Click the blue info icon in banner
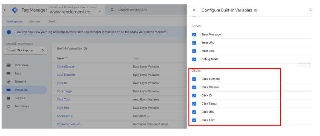This screenshot has height=136, width=320. [9, 32]
